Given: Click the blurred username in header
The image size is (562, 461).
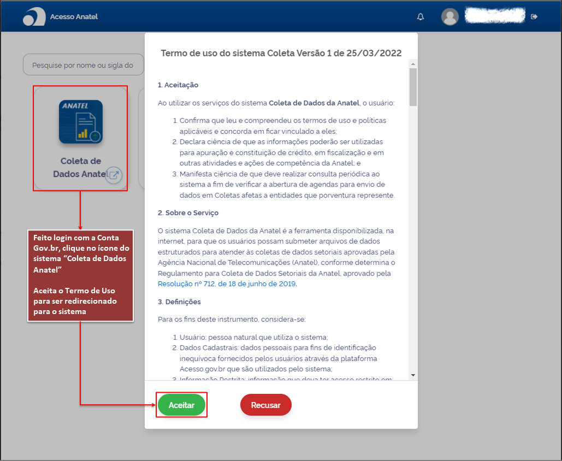Looking at the screenshot, I should [x=495, y=16].
